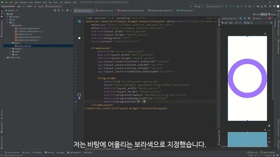Open the File menu
The width and height of the screenshot is (280, 157).
[7, 2]
